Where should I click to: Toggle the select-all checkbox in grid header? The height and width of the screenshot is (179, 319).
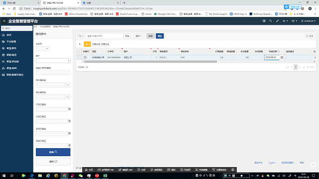point(79,52)
